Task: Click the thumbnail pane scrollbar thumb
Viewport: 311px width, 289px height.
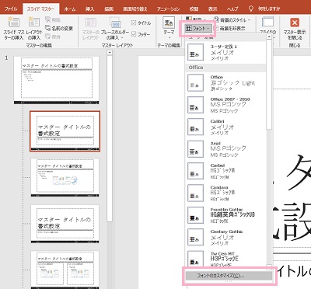Action: click(110, 138)
